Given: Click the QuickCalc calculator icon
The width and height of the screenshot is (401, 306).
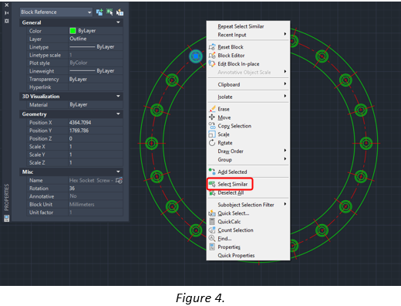Looking at the screenshot, I should (x=212, y=222).
